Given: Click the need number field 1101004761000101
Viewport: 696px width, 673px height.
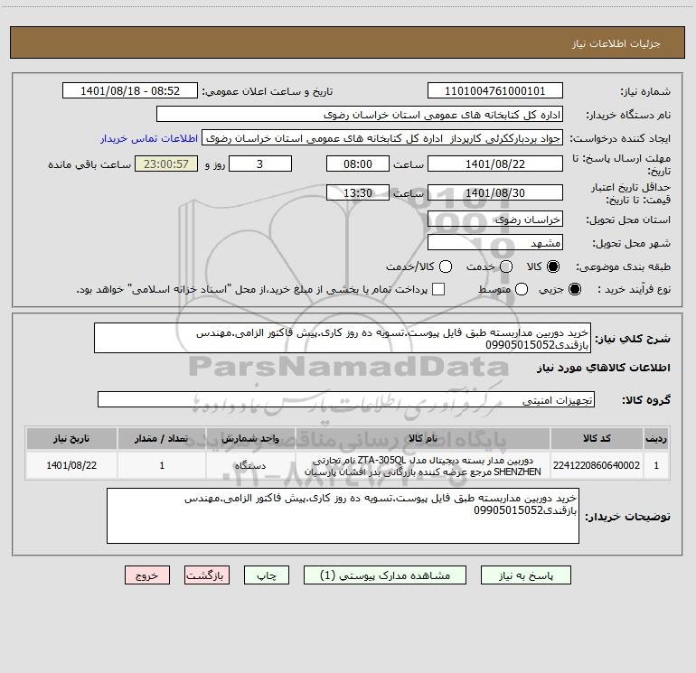Looking at the screenshot, I should click(x=495, y=90).
